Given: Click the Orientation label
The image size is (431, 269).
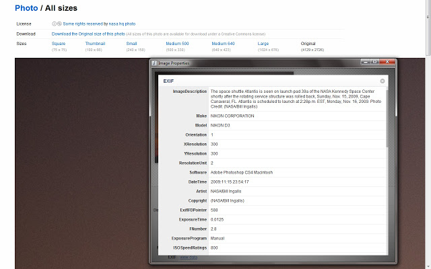Looking at the screenshot, I should click(196, 134).
